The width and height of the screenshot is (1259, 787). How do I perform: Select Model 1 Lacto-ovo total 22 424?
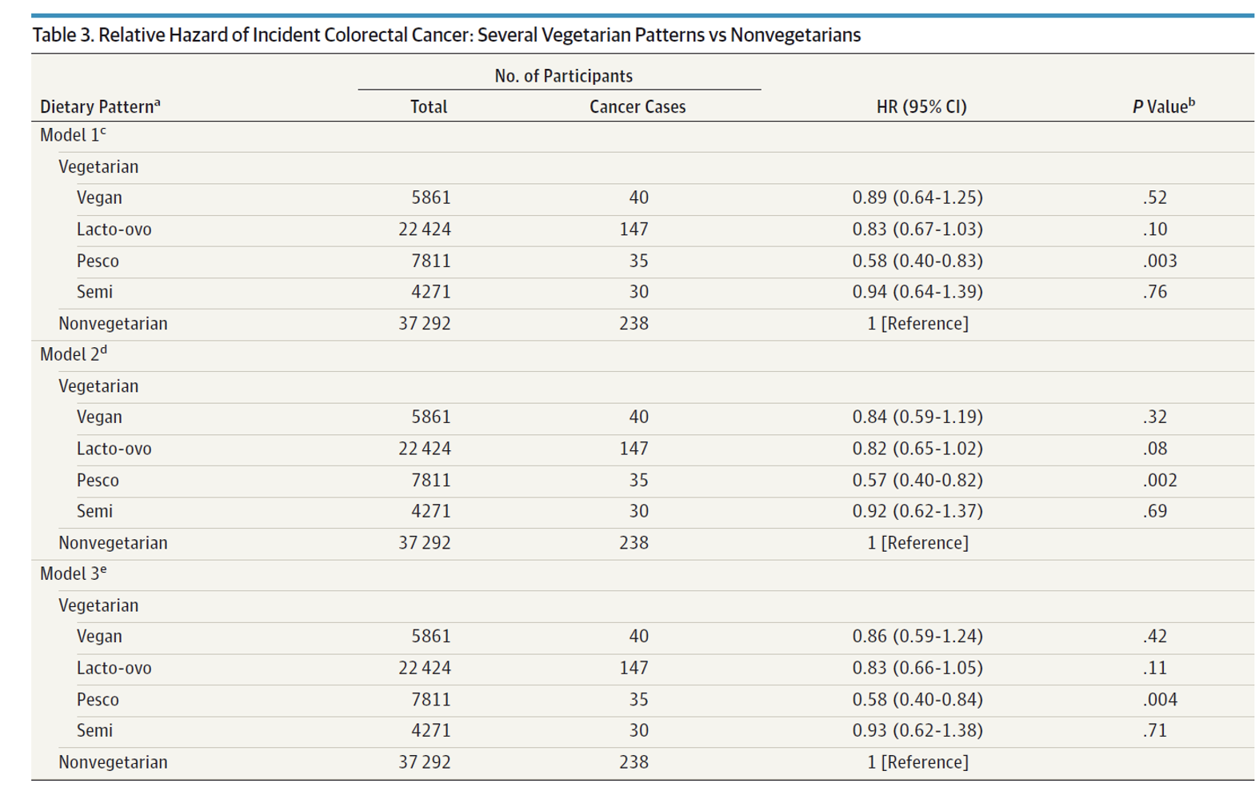425,230
